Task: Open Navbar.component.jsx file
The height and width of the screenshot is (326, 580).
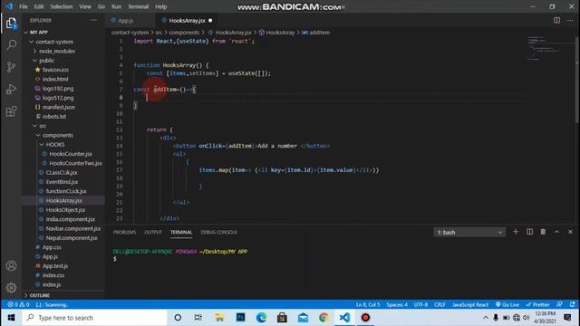Action: pos(73,228)
